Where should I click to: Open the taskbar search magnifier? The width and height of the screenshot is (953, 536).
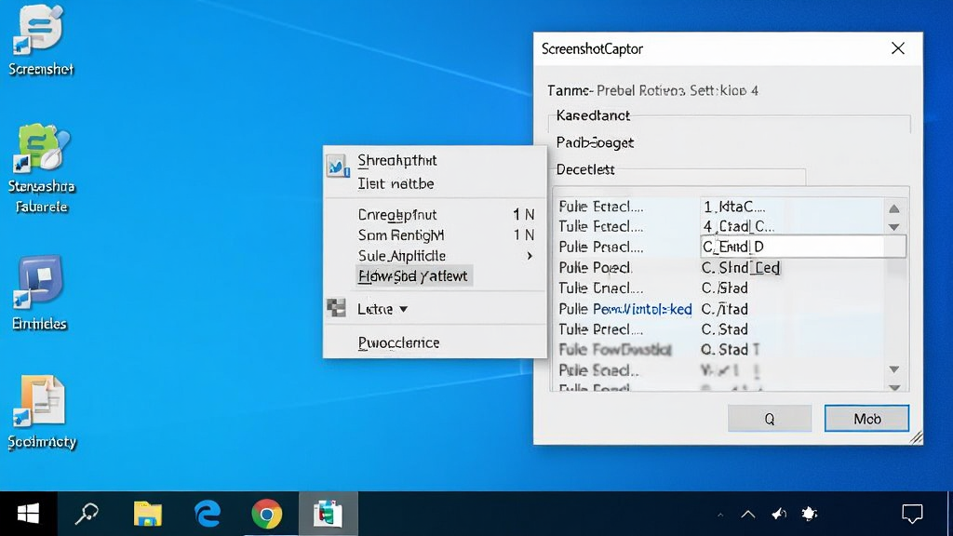87,514
